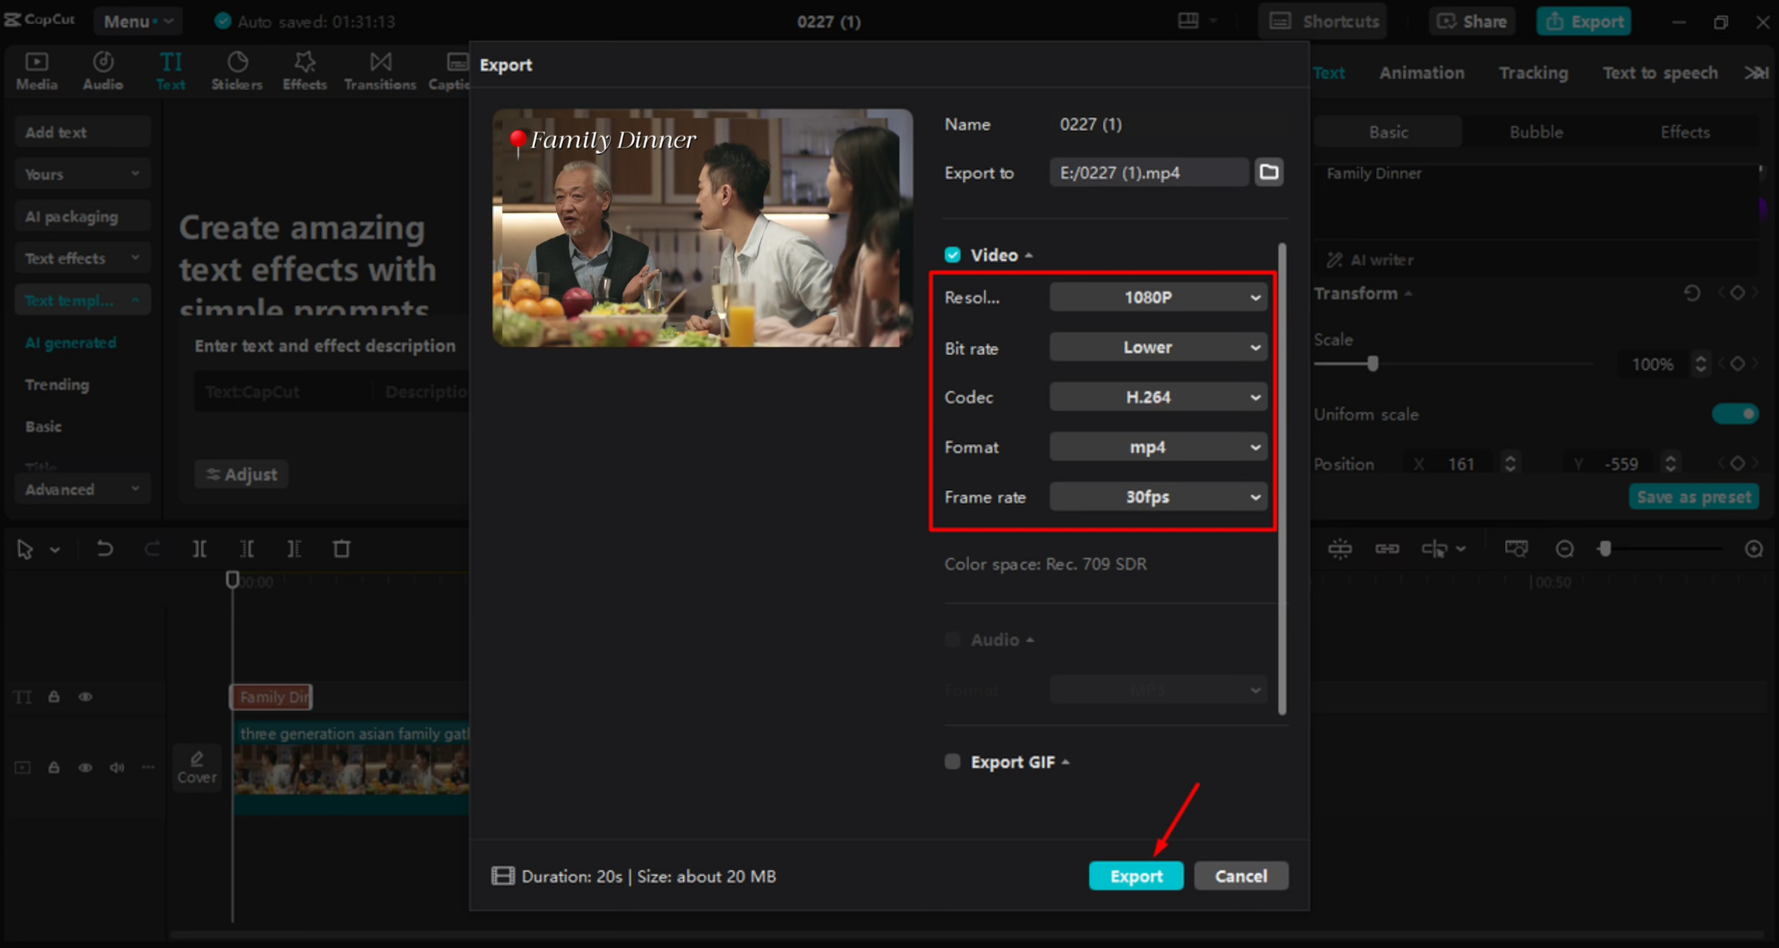Viewport: 1779px width, 948px height.
Task: Select the split clip tool
Action: tap(199, 548)
